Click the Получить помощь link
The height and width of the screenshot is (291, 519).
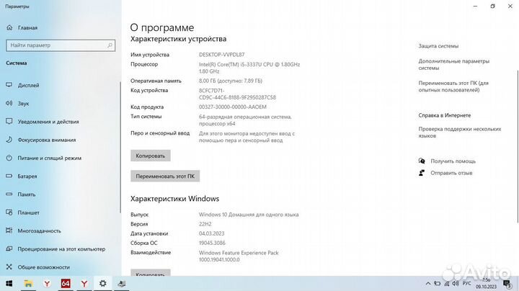[453, 161]
